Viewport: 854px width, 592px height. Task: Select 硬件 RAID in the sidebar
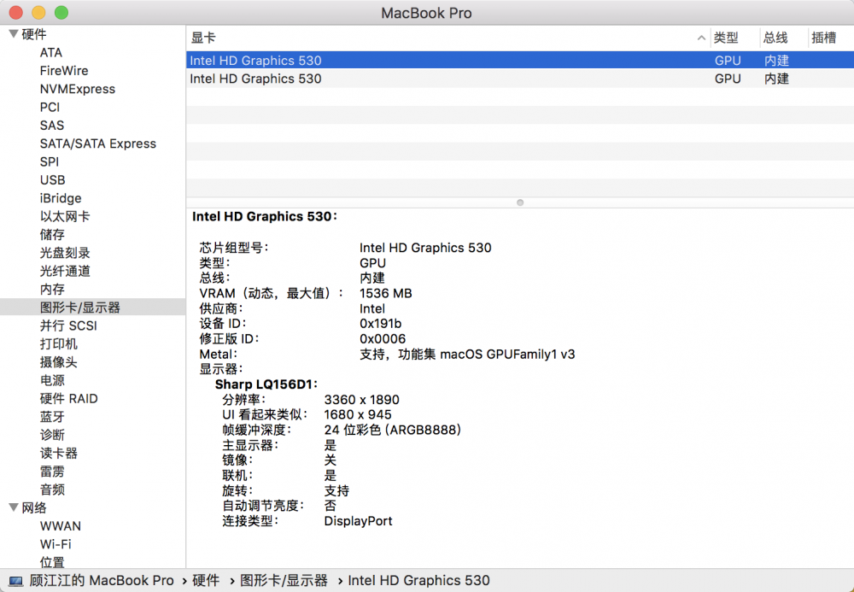tap(68, 399)
